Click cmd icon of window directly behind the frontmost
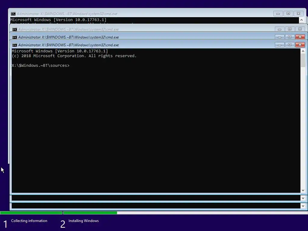 [x=14, y=37]
